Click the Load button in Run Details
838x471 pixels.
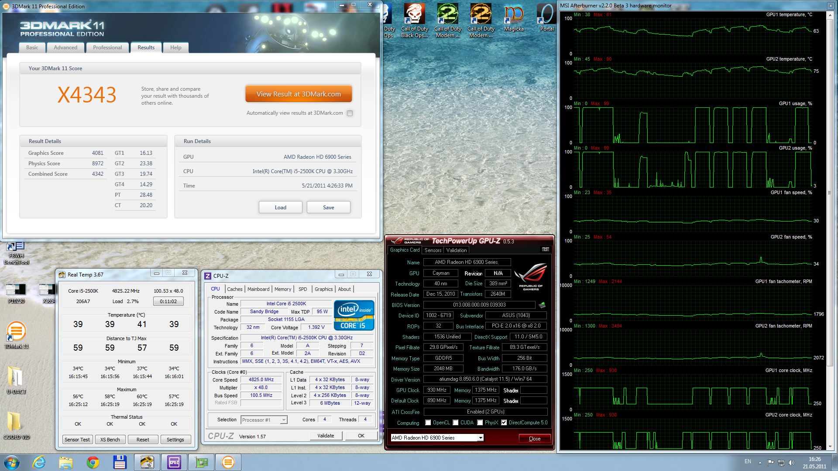tap(280, 207)
